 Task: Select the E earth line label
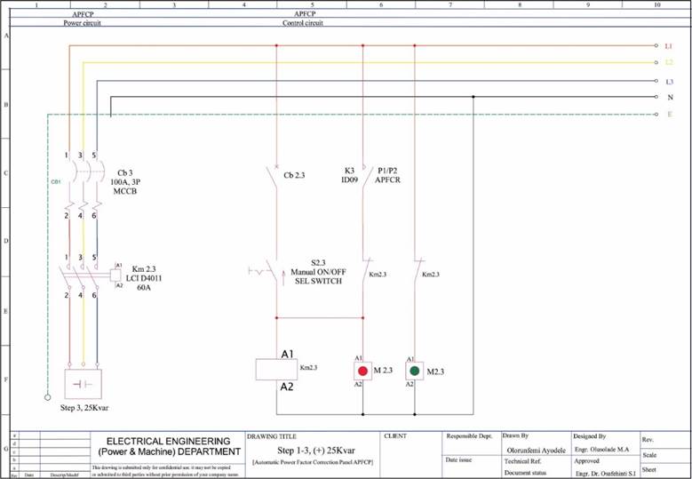(x=669, y=115)
